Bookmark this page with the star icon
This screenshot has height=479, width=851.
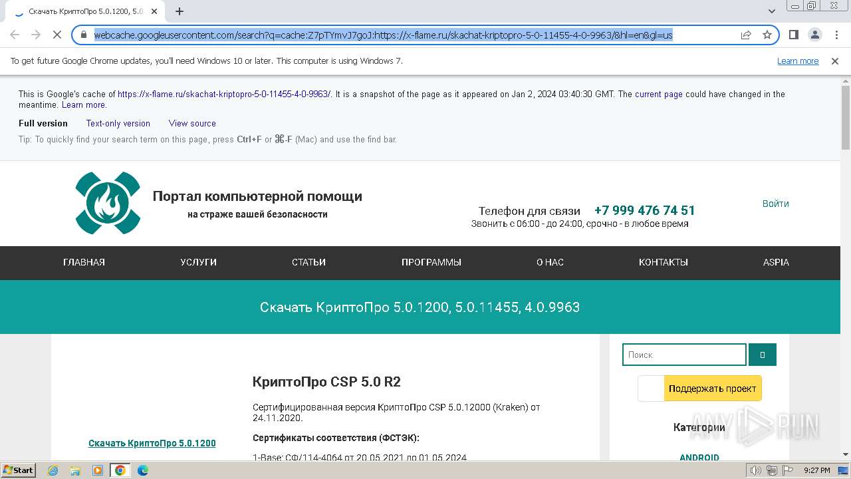click(767, 35)
